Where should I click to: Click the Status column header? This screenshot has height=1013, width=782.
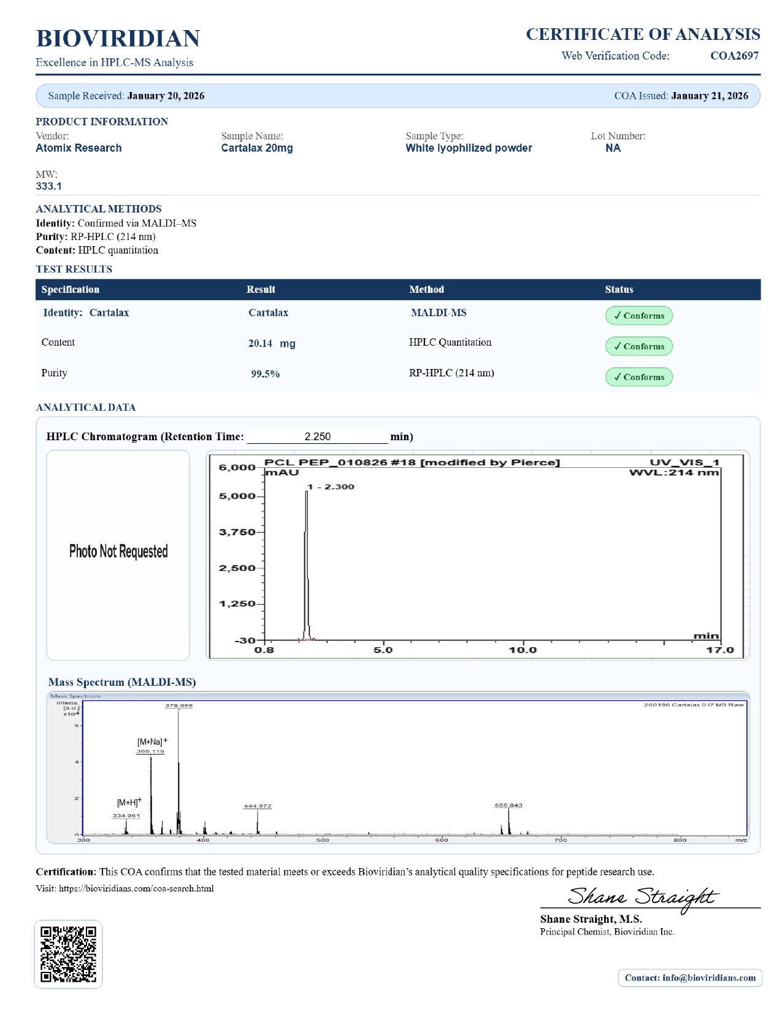619,290
